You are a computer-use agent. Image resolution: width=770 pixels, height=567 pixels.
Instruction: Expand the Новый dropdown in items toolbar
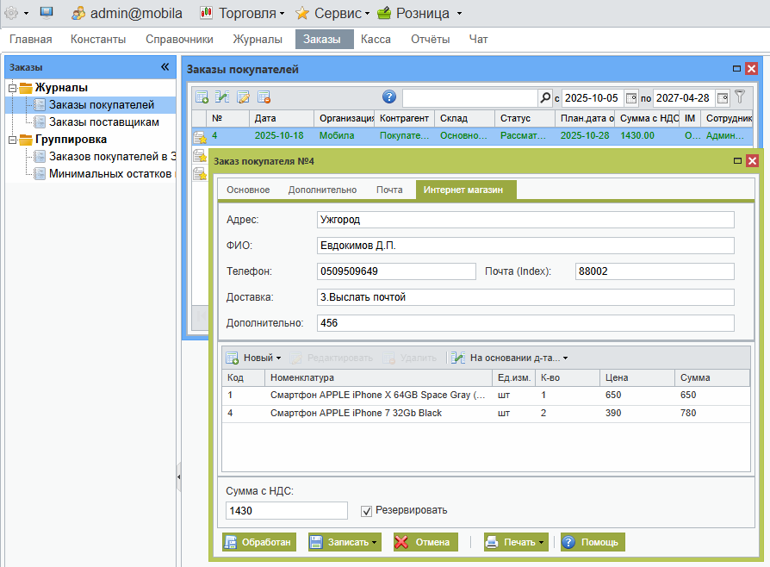[278, 358]
